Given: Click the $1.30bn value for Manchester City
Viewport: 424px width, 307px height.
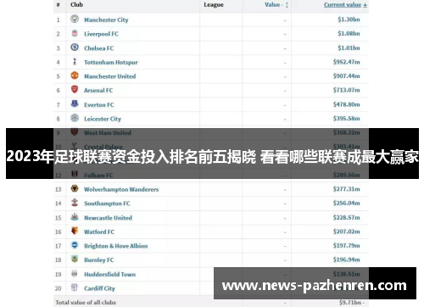Looking at the screenshot, I should 349,20.
